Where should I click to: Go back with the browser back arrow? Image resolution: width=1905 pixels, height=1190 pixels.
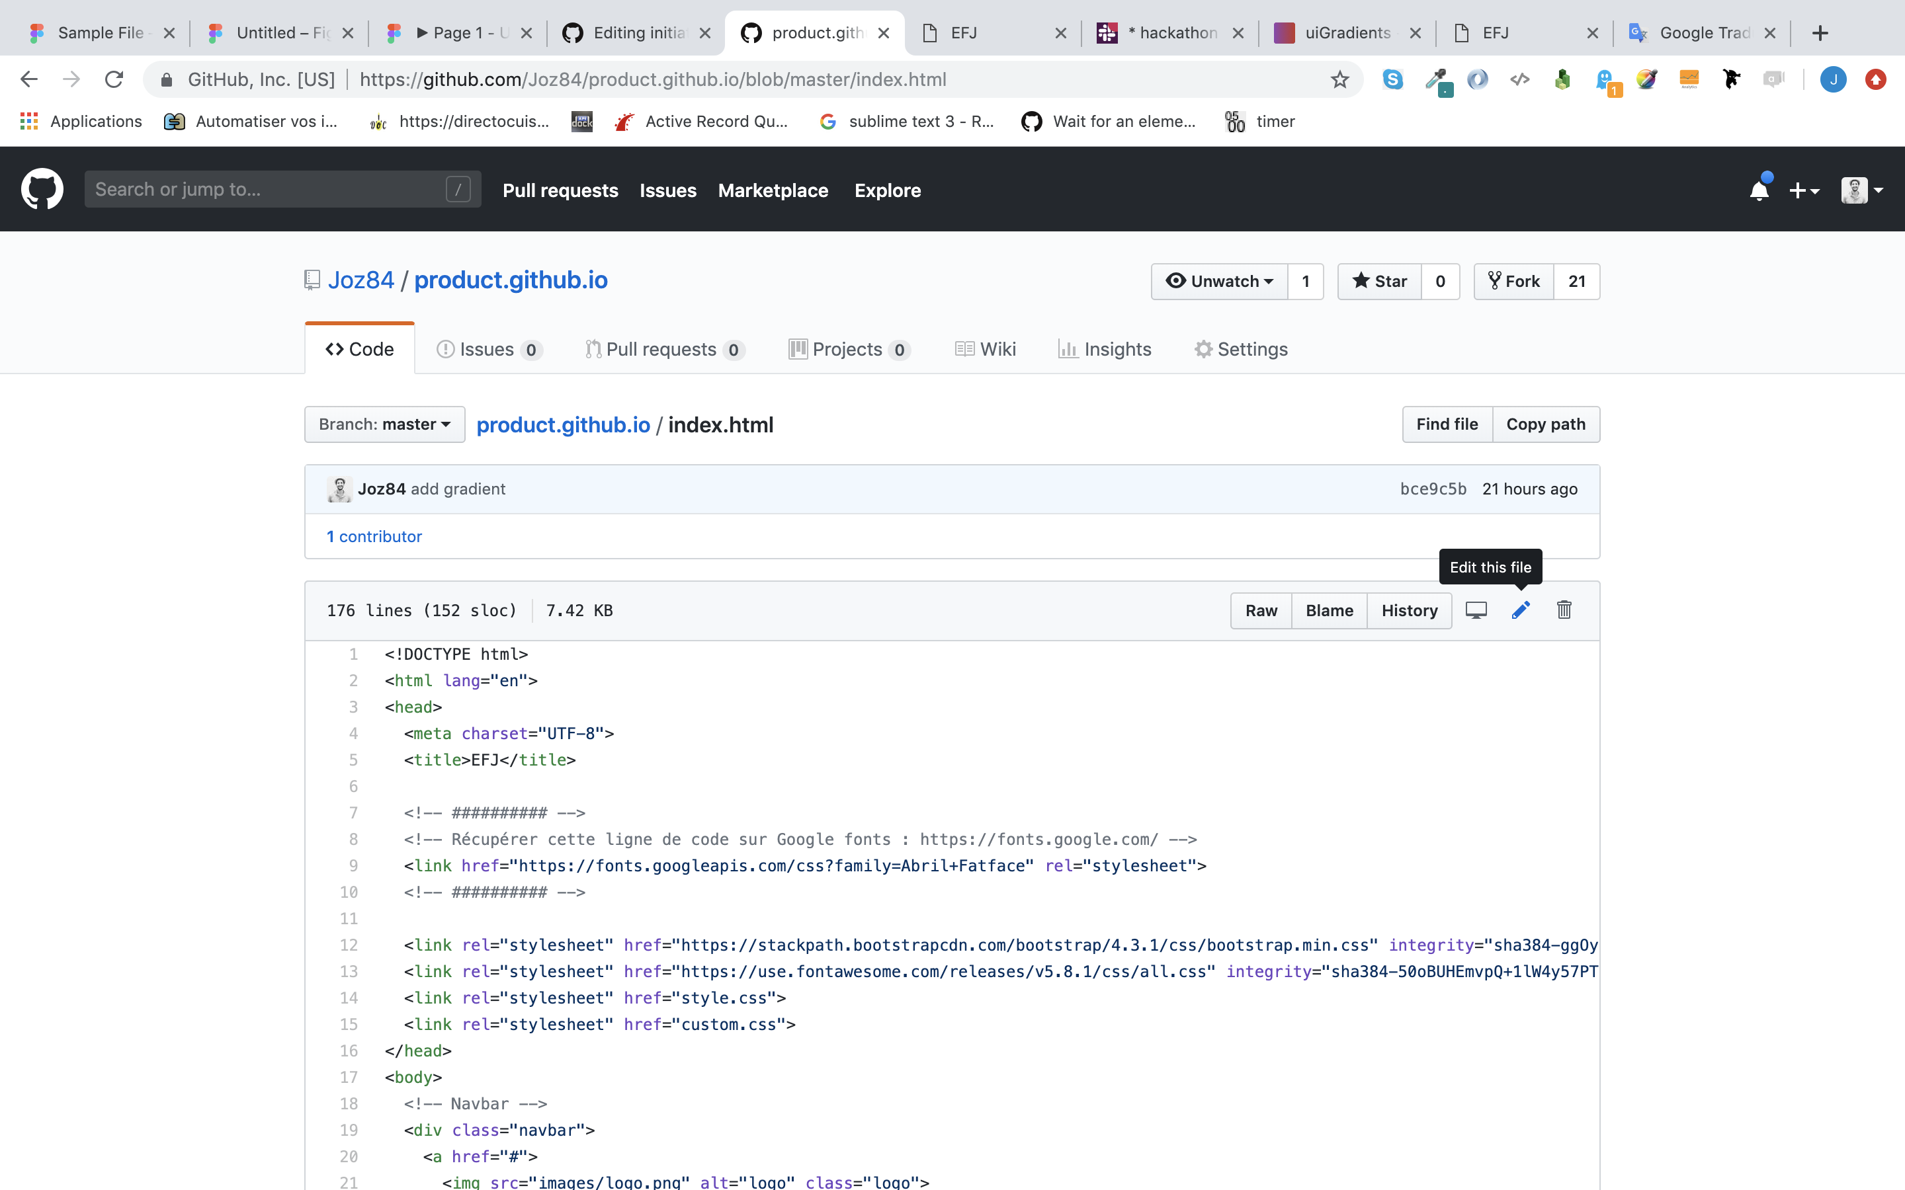point(29,79)
